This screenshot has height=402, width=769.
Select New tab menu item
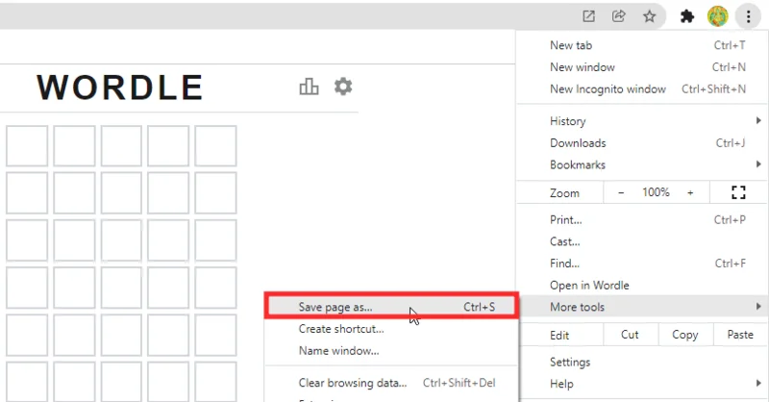click(x=643, y=45)
